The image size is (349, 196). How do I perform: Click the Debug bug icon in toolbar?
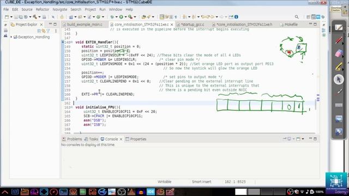[112, 17]
